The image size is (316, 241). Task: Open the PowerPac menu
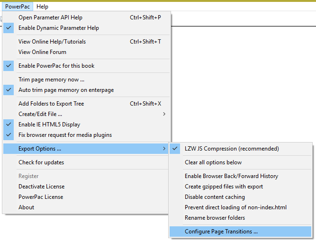(18, 7)
